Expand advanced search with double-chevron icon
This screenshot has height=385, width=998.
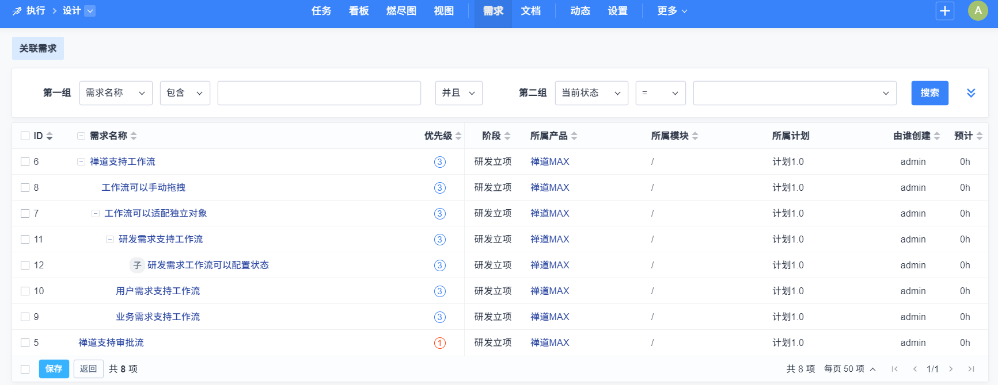point(970,93)
